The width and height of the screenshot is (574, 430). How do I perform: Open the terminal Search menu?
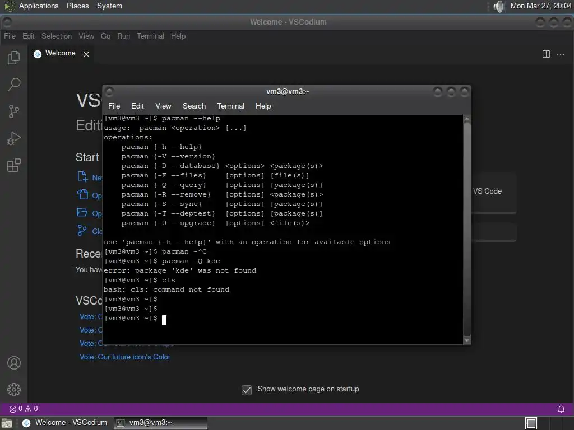click(x=194, y=106)
